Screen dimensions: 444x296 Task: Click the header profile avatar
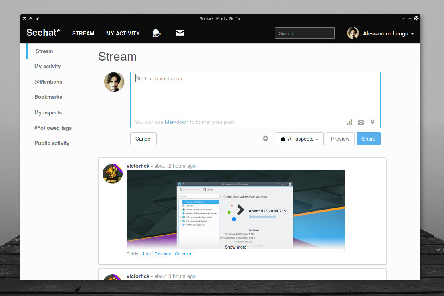[x=353, y=33]
